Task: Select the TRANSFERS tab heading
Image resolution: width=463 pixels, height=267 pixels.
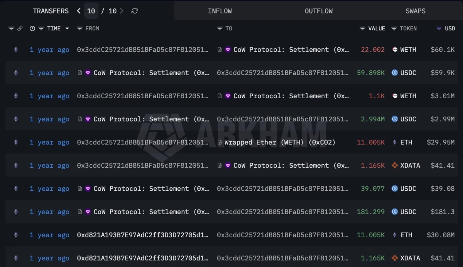Action: tap(51, 11)
